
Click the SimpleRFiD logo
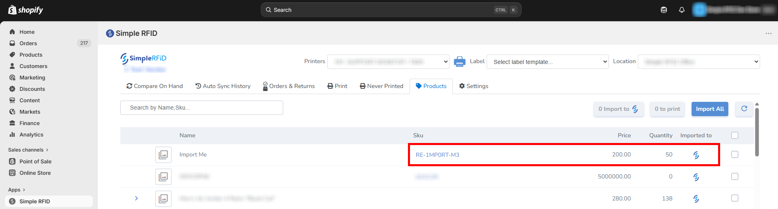click(x=143, y=59)
